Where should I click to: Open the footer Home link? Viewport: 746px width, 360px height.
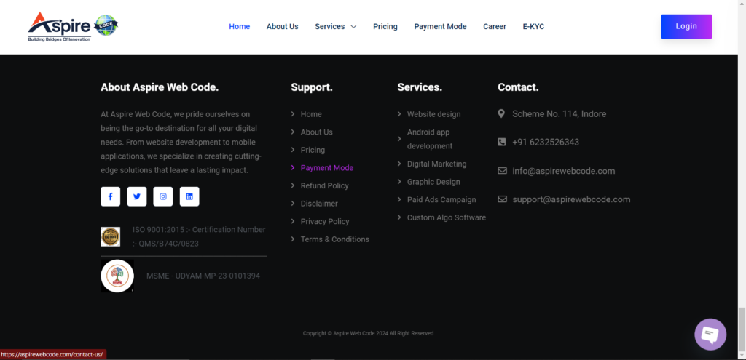pyautogui.click(x=311, y=114)
